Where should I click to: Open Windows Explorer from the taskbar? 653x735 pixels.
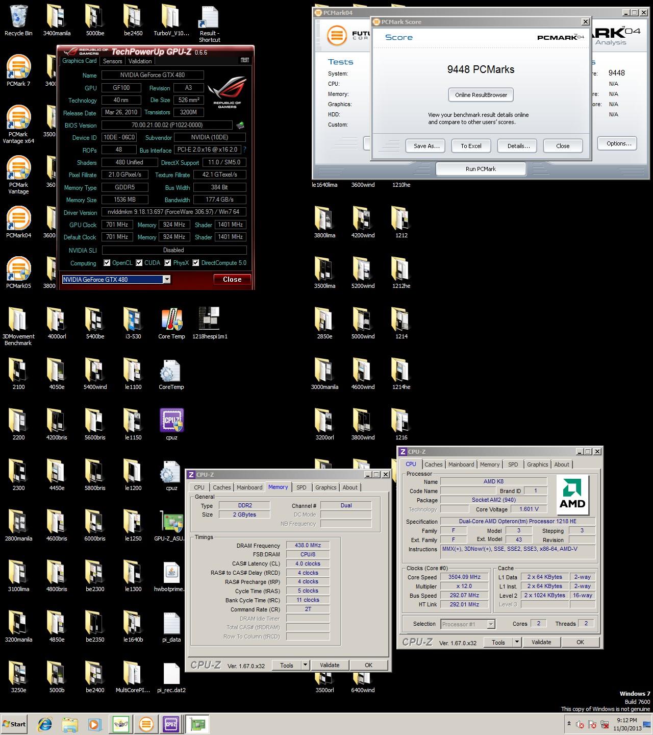[69, 724]
